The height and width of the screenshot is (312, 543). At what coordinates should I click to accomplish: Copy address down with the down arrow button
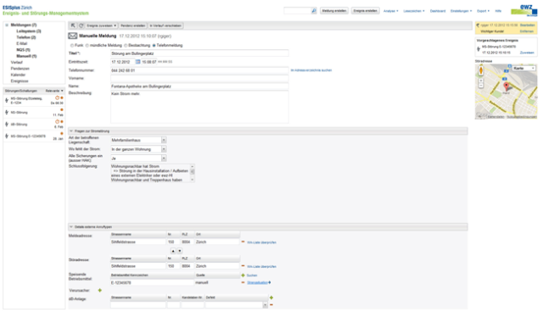point(179,251)
